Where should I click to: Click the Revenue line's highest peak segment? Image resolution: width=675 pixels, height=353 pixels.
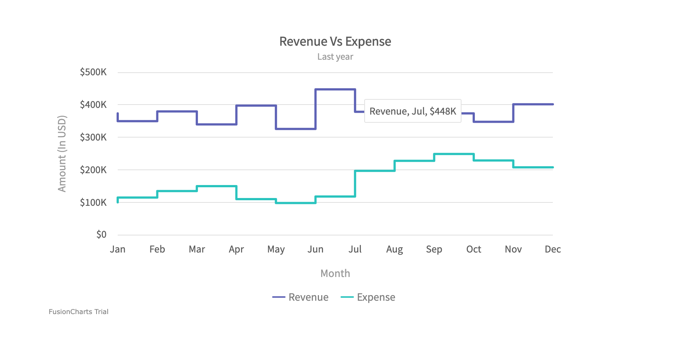coord(335,89)
